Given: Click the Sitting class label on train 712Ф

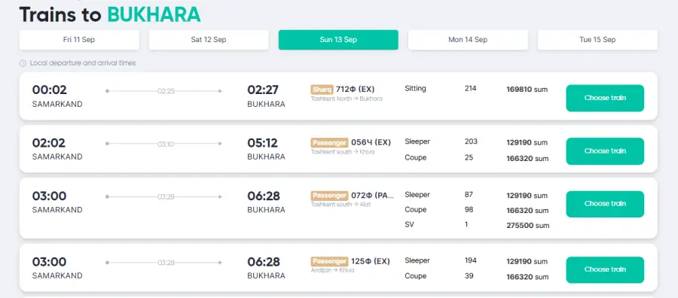Looking at the screenshot, I should 415,89.
